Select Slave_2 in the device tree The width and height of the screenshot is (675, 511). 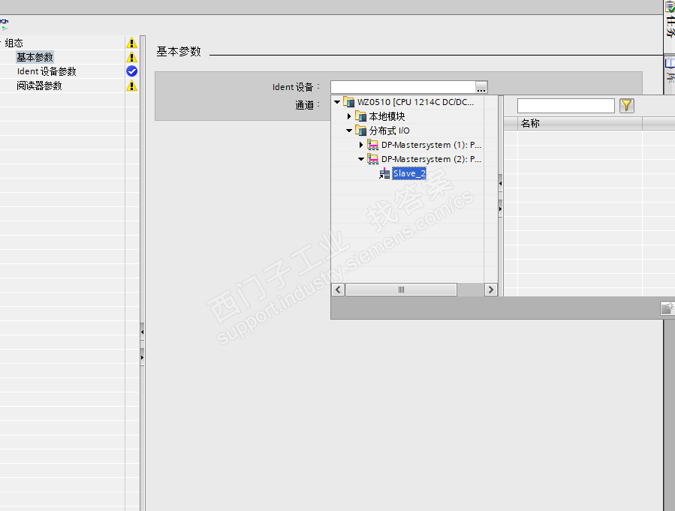click(409, 173)
